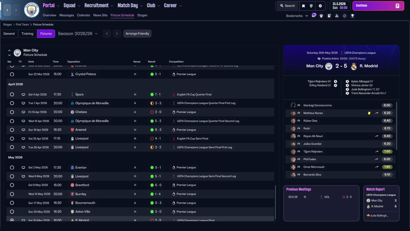Click the tactics board icon in bookmarks bar
This screenshot has height=231, width=410.
tap(329, 16)
